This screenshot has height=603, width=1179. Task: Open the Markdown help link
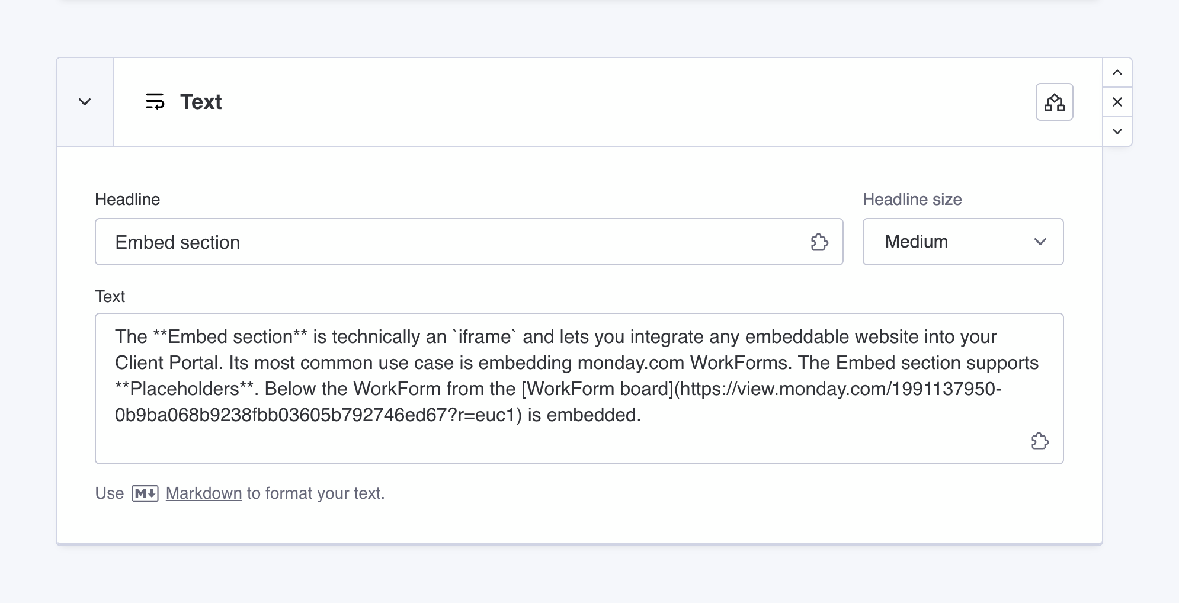coord(204,493)
